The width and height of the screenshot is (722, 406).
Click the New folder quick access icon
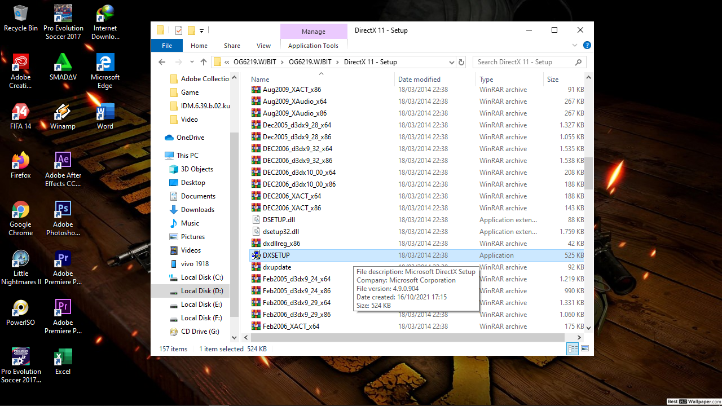pos(191,30)
